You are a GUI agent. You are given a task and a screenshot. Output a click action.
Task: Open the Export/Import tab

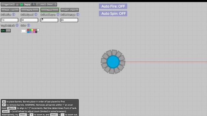pyautogui.click(x=70, y=10)
